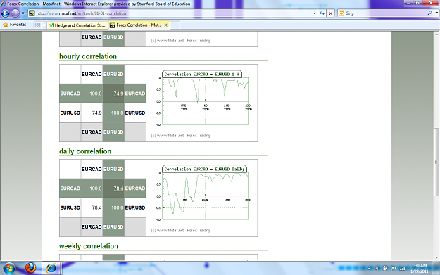Go back with the browser Back arrow
The image size is (440, 275).
tap(6, 13)
